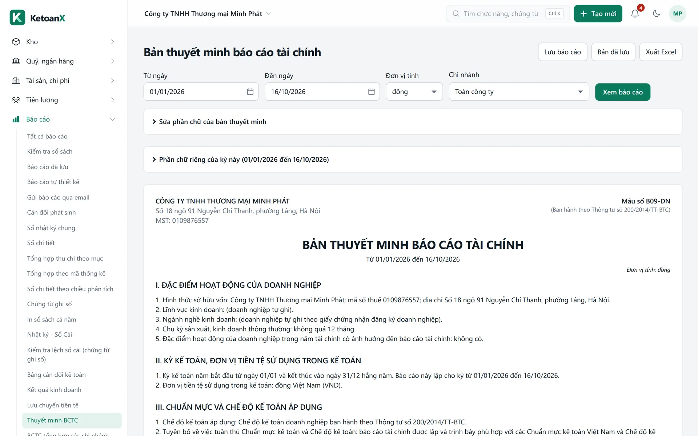
Task: Open the Kho warehouse icon
Action: click(x=16, y=42)
